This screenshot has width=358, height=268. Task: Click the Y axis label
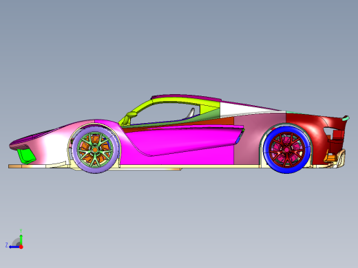tap(21, 231)
